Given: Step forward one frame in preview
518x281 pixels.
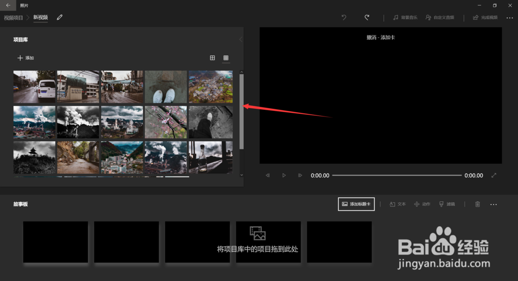Looking at the screenshot, I should [x=300, y=175].
